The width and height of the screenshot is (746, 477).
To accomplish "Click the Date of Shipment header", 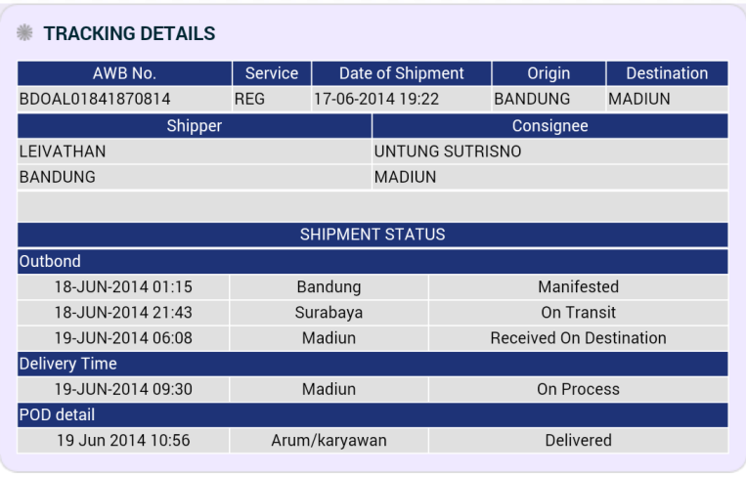I will click(x=402, y=73).
